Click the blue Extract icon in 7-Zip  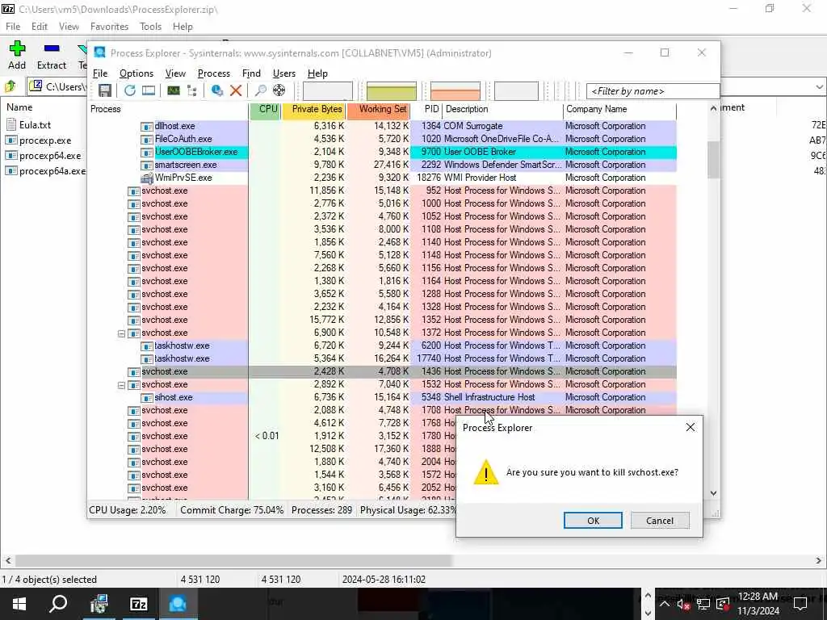[52, 48]
